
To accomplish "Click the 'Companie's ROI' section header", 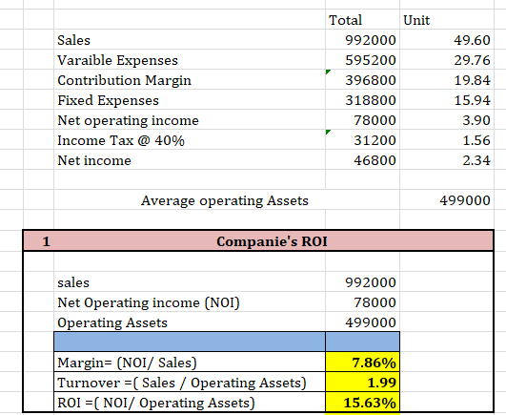I will [x=272, y=241].
